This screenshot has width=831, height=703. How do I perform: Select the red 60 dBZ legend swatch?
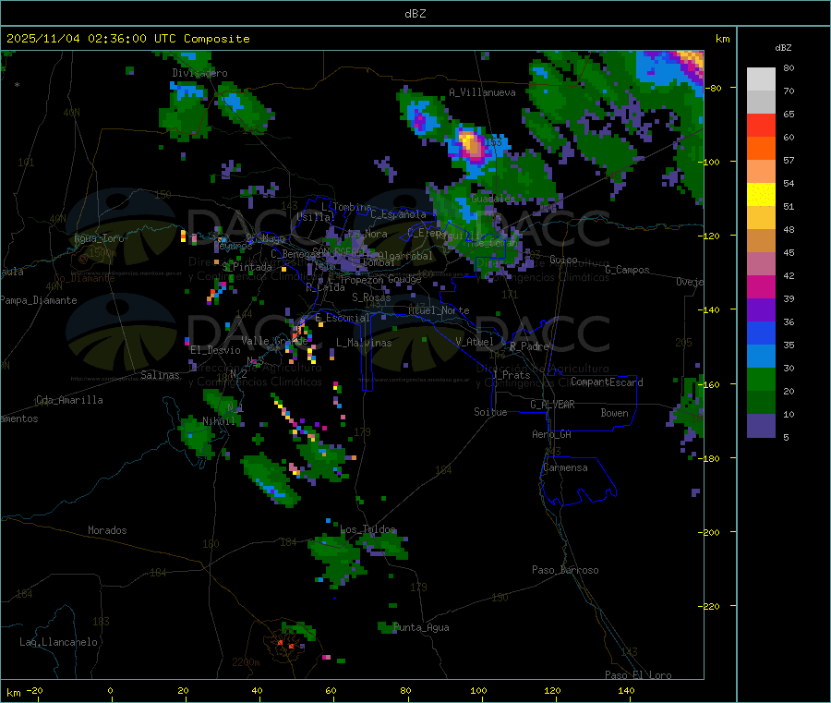click(761, 125)
